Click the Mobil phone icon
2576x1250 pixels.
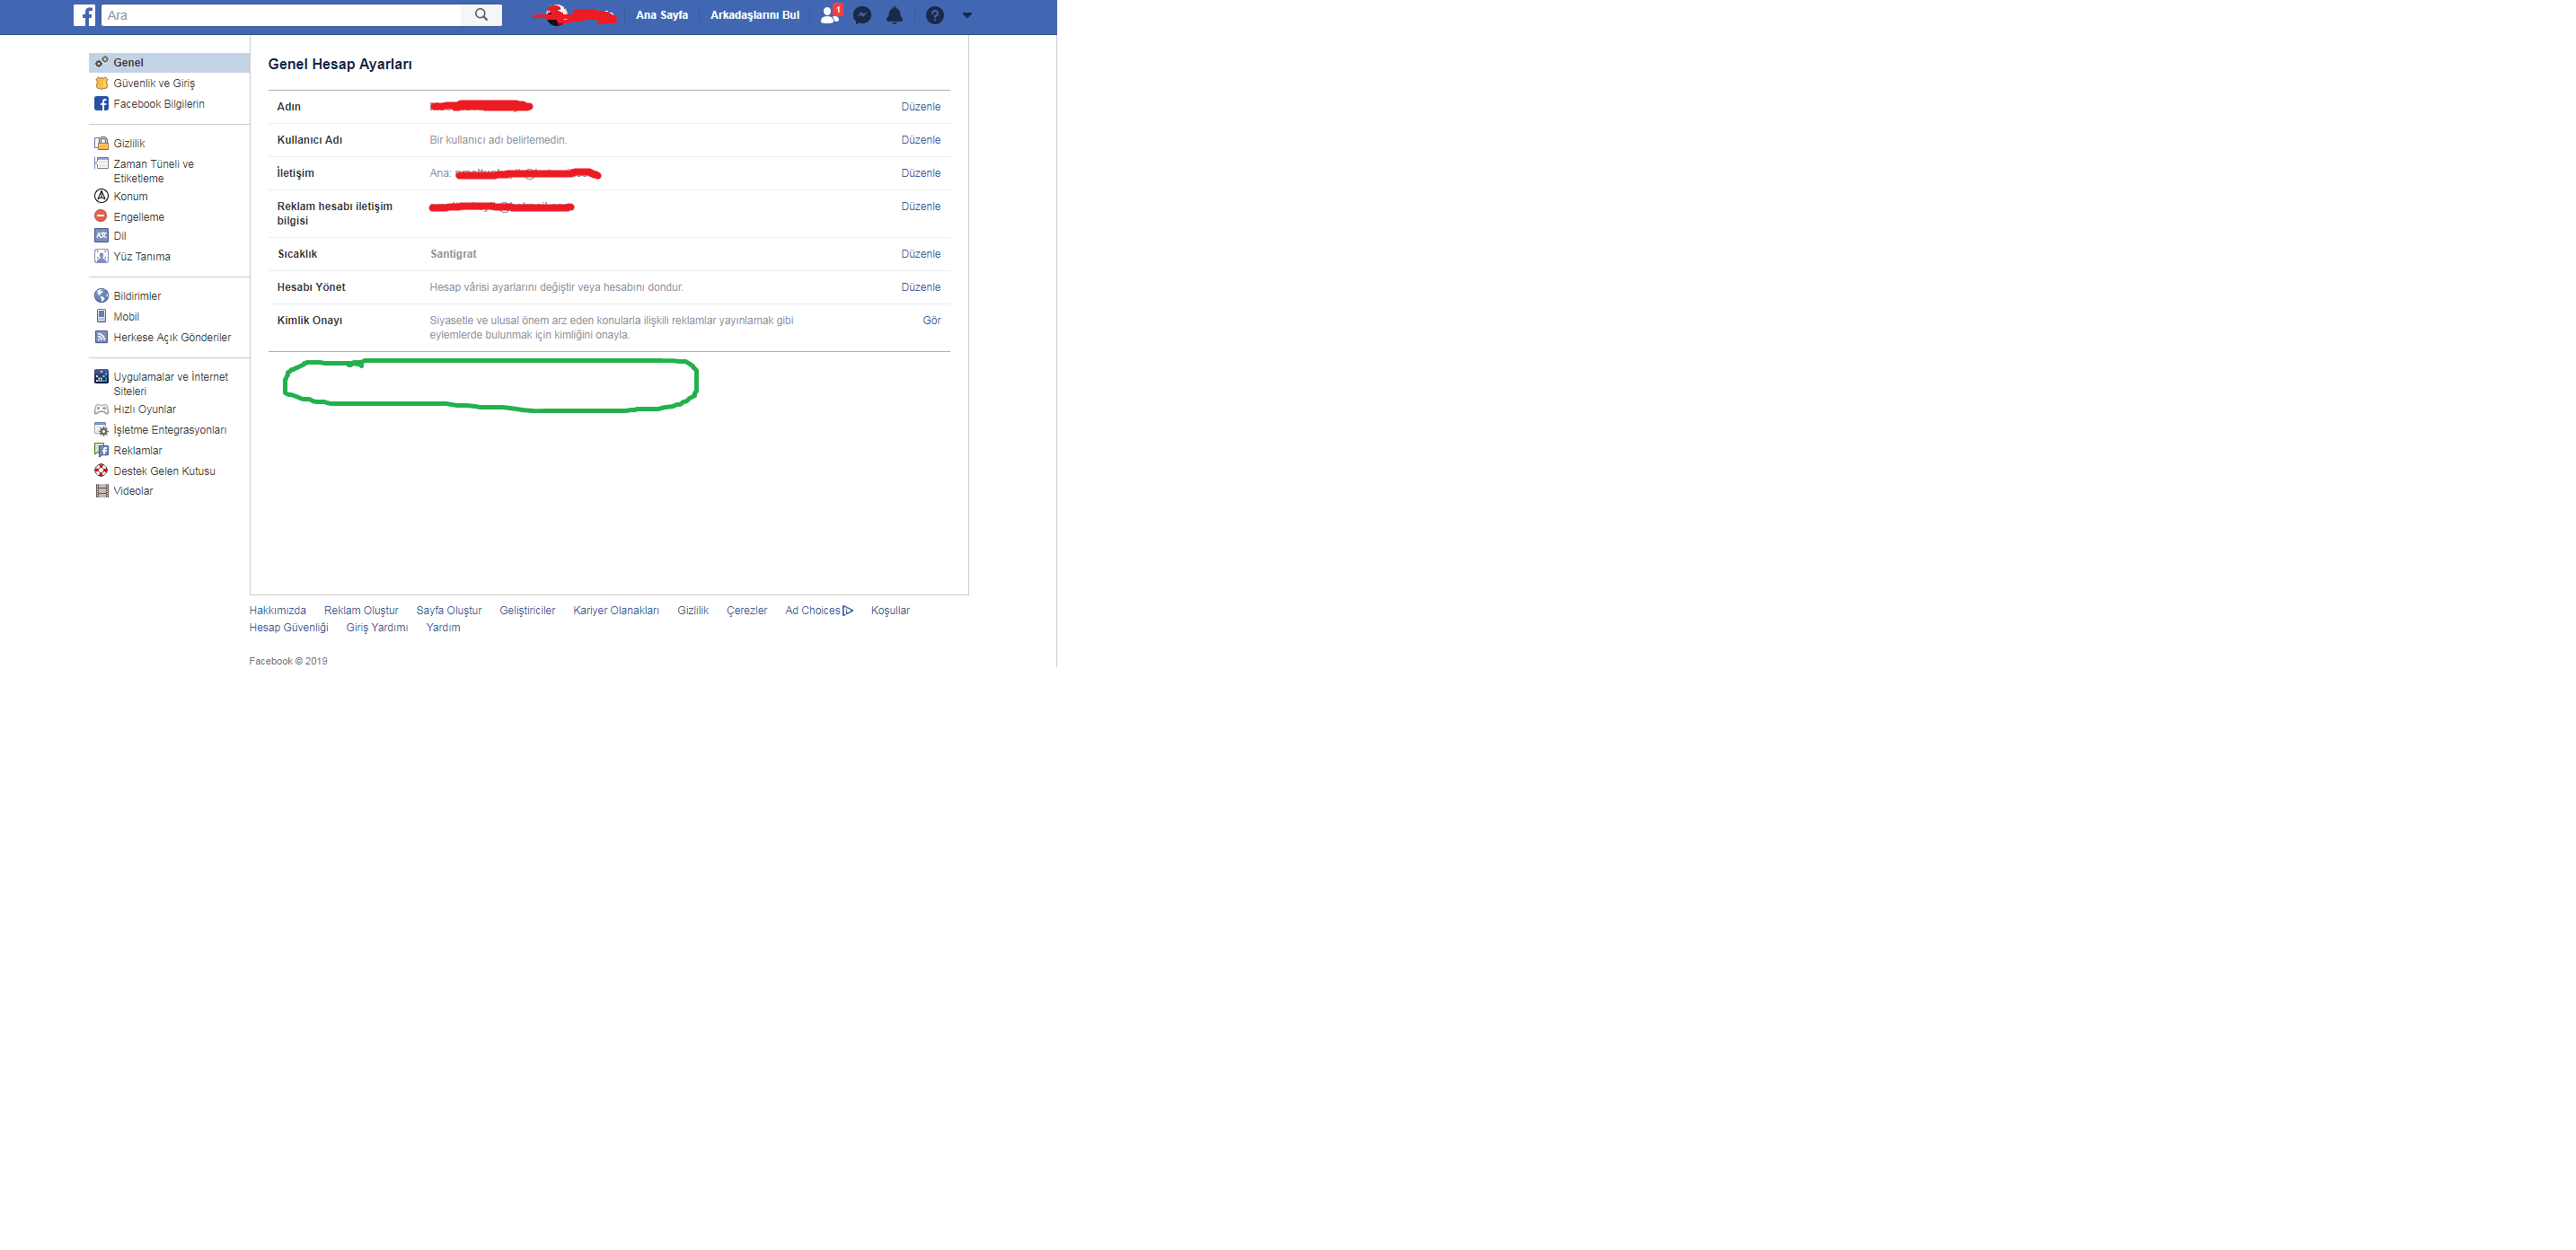pyautogui.click(x=101, y=316)
